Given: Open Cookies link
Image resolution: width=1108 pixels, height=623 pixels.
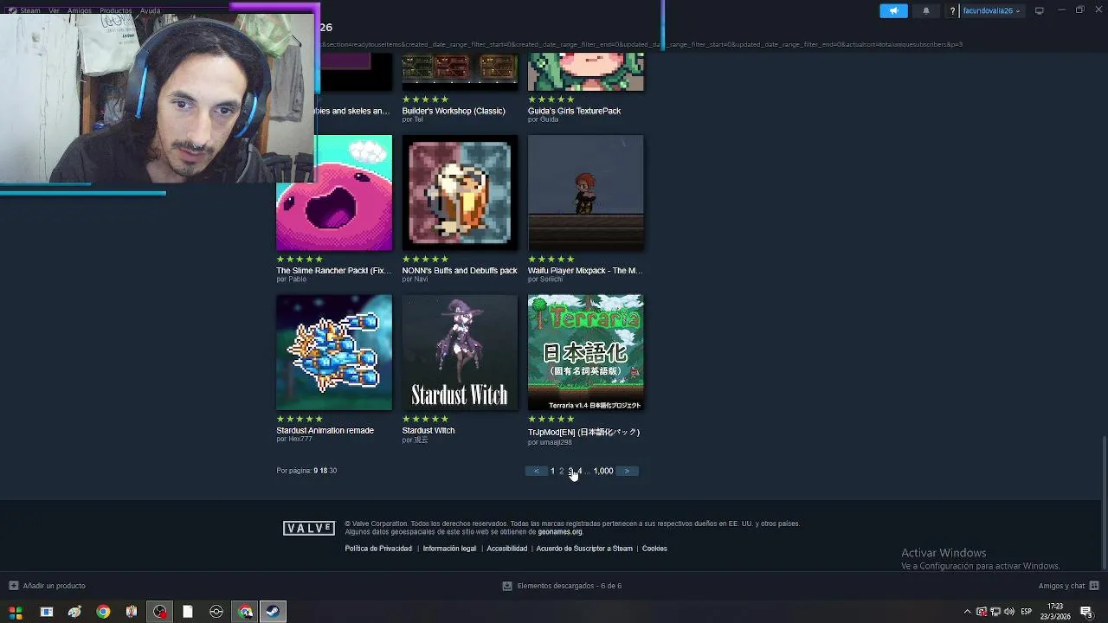Looking at the screenshot, I should pos(654,549).
